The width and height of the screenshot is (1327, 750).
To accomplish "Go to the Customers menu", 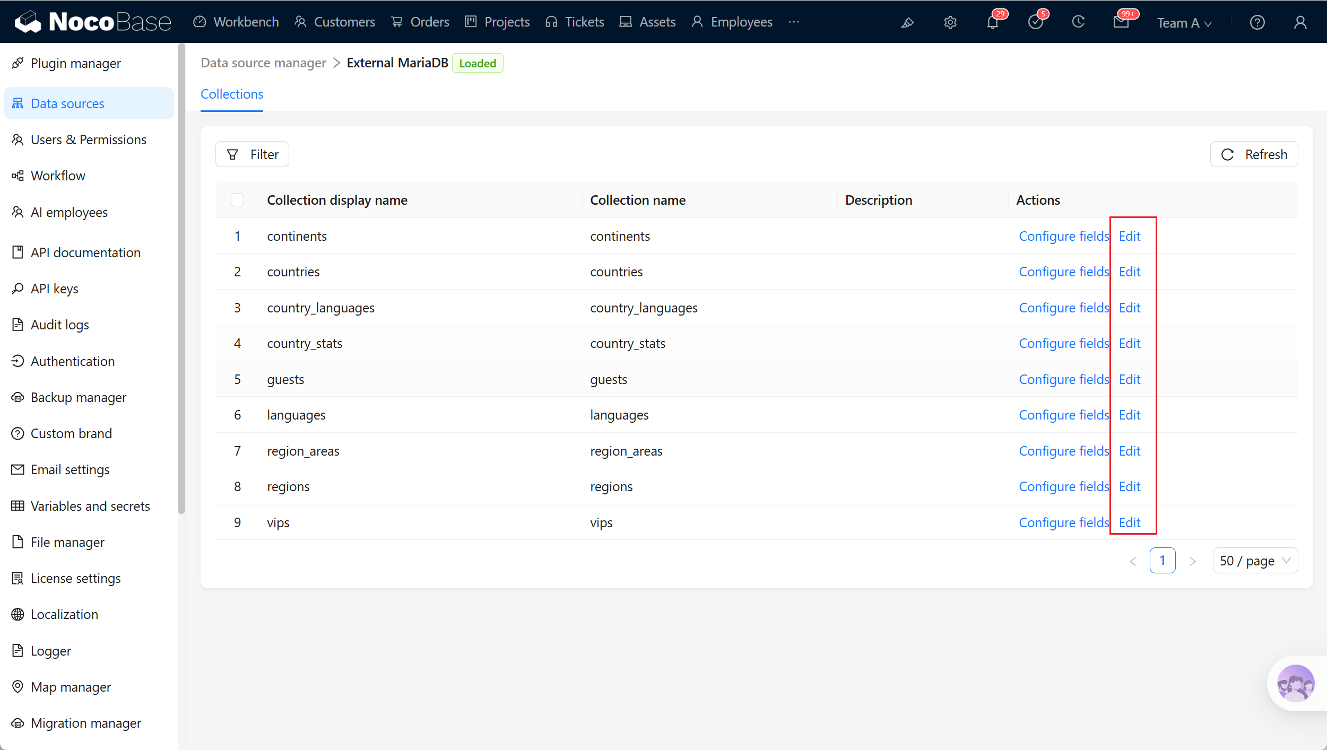I will [x=335, y=22].
